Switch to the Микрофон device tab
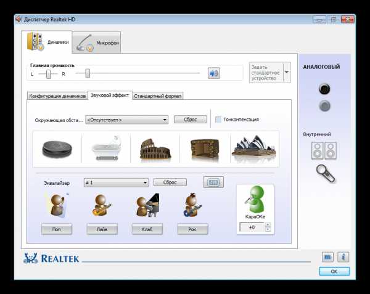The width and height of the screenshot is (370, 294). (96, 43)
